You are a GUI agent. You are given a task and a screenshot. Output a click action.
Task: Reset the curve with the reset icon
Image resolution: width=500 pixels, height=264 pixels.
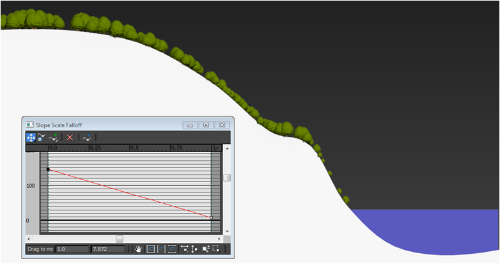pyautogui.click(x=86, y=137)
